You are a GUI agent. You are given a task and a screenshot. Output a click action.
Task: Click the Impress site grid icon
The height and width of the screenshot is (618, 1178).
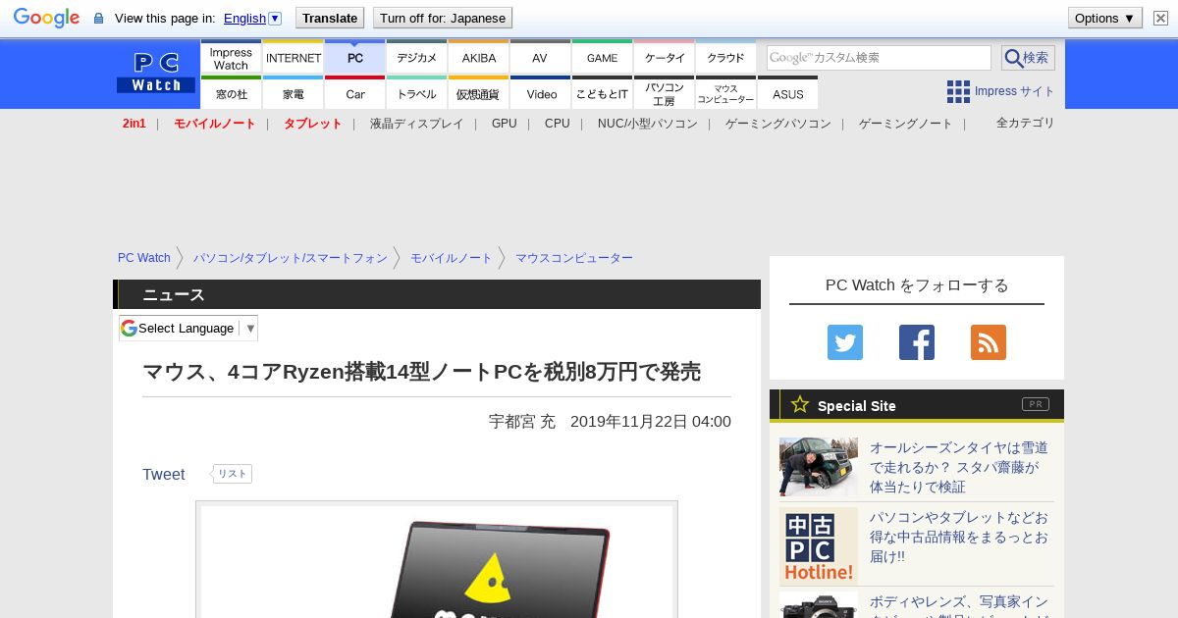point(958,91)
